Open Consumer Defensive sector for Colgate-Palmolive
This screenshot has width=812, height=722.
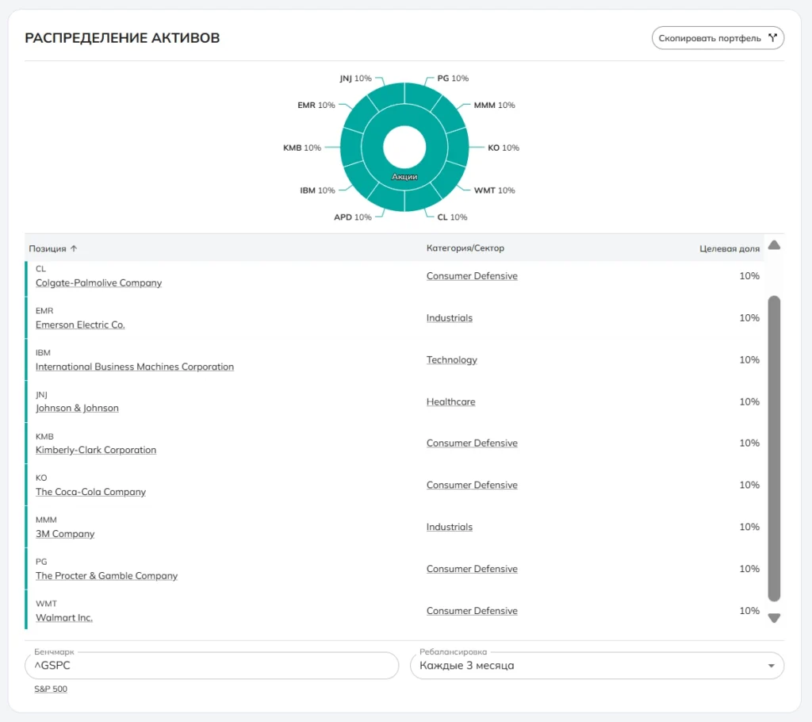[x=472, y=276]
